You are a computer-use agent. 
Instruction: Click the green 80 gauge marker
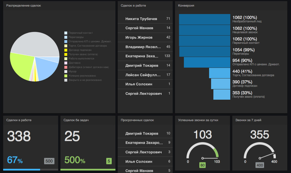[202, 165]
